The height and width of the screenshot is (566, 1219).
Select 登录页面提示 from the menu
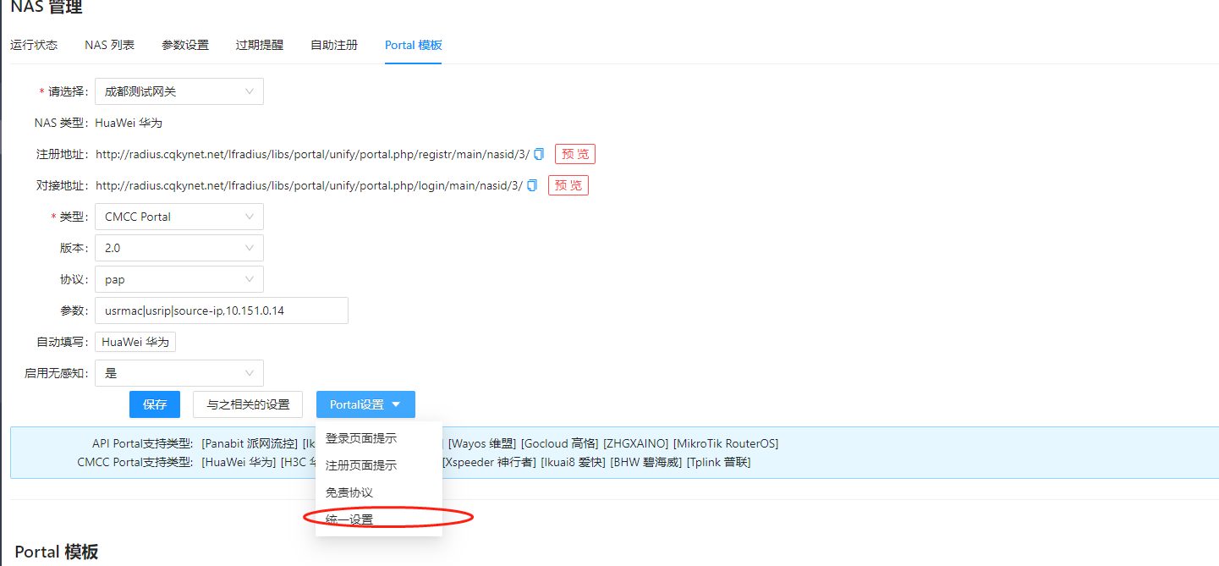361,438
